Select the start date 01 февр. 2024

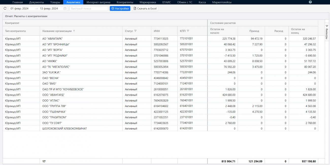[19, 9]
